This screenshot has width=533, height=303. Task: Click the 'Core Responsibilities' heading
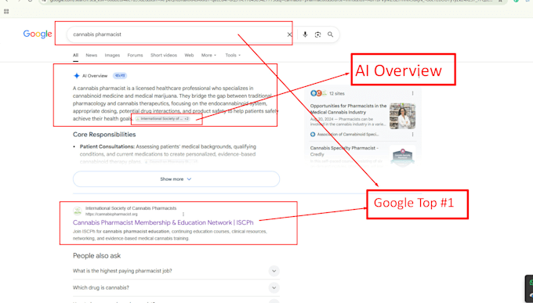(104, 135)
